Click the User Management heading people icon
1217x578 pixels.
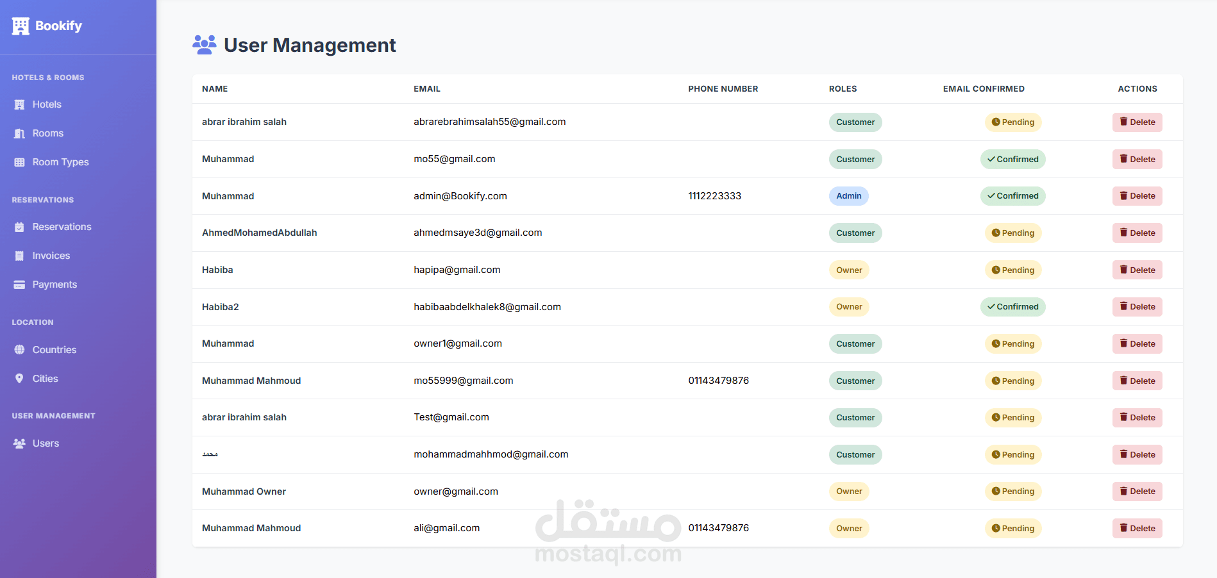pos(205,45)
